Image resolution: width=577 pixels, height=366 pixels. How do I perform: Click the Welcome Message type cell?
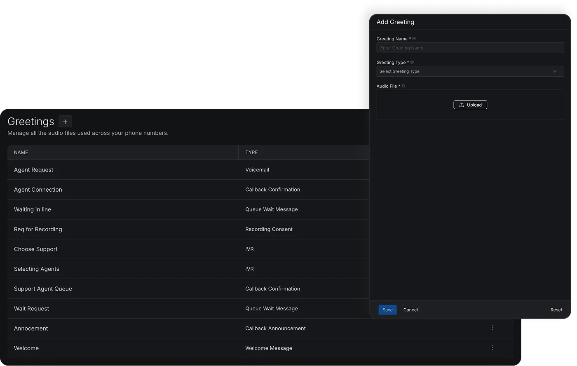(269, 348)
